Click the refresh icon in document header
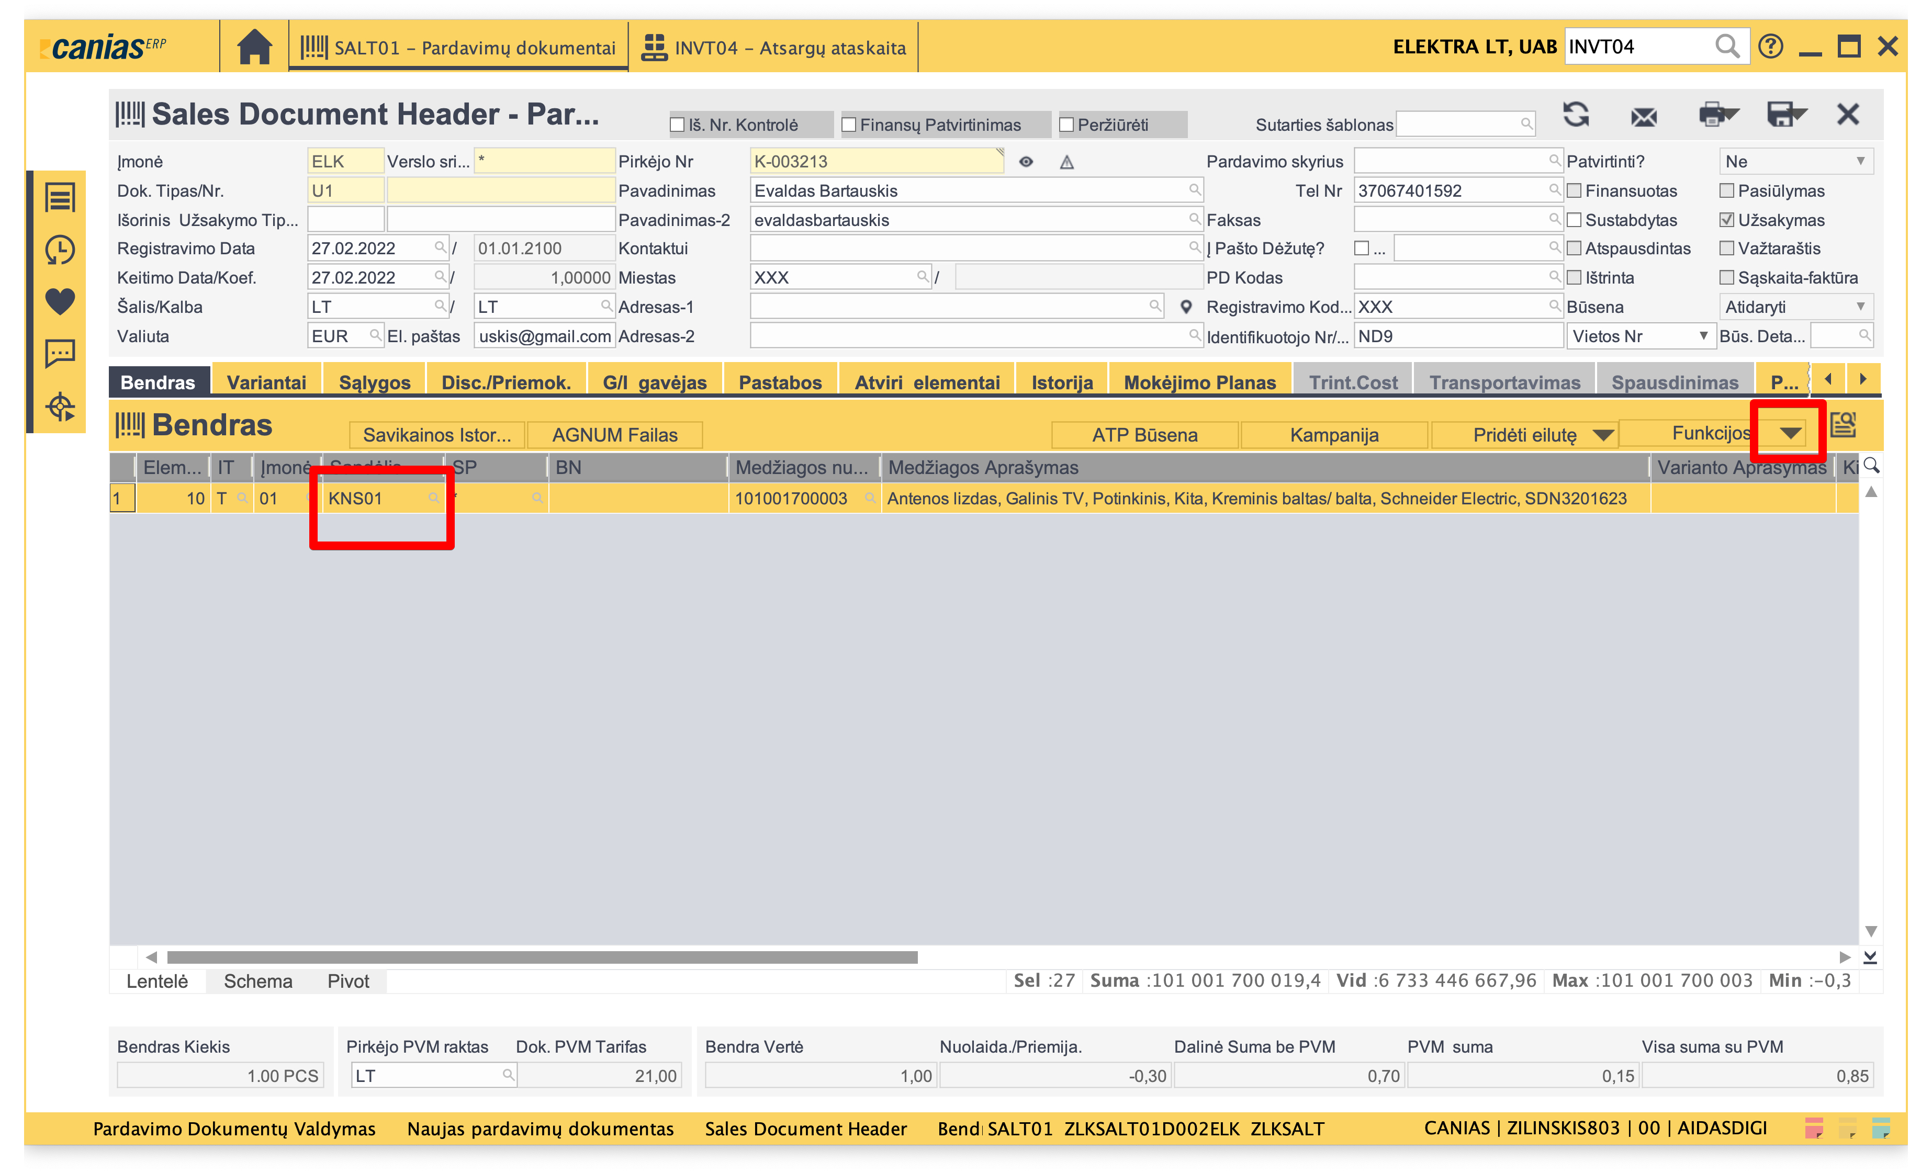The height and width of the screenshot is (1173, 1932). click(x=1575, y=115)
